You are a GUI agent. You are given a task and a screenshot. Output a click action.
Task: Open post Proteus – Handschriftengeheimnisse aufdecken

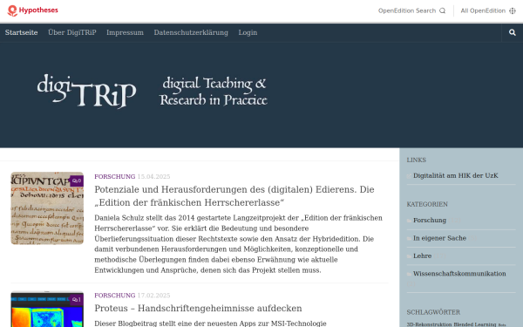click(198, 308)
